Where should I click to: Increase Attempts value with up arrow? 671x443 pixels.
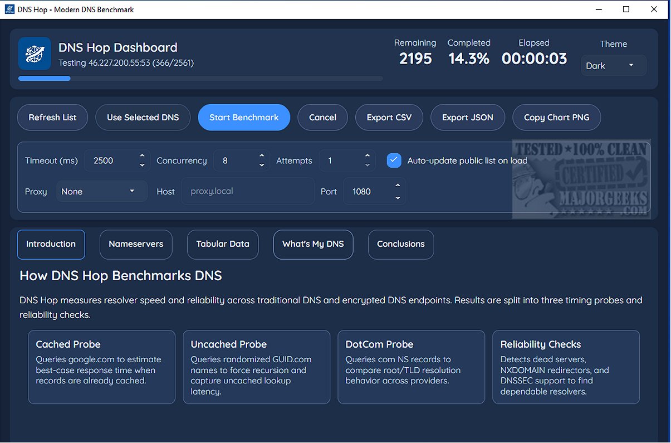tap(367, 156)
